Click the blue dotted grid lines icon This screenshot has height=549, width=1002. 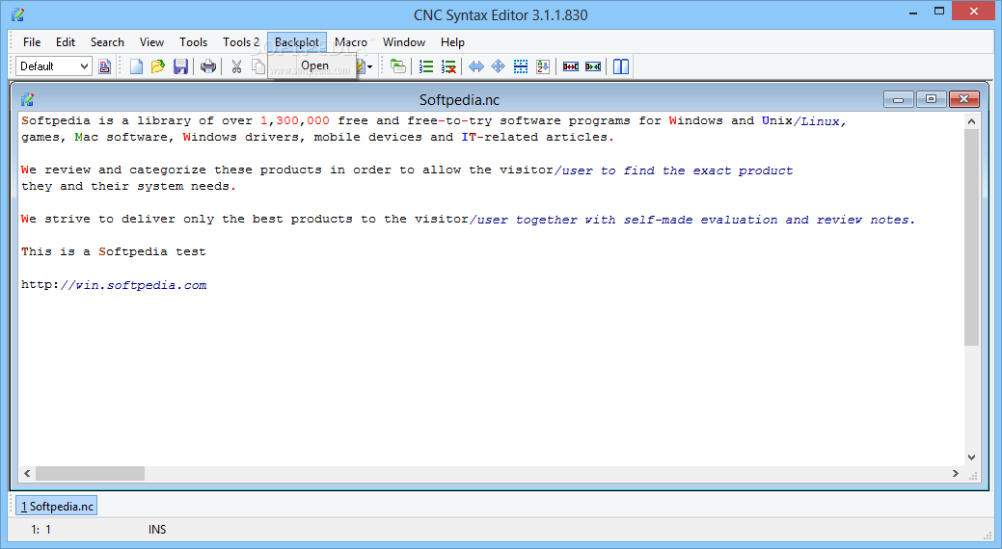point(521,66)
